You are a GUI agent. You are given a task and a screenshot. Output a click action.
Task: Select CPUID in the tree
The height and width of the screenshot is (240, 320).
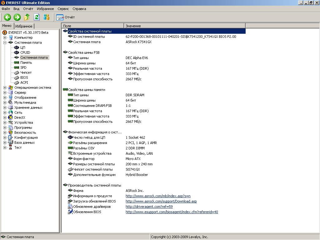(x=25, y=52)
